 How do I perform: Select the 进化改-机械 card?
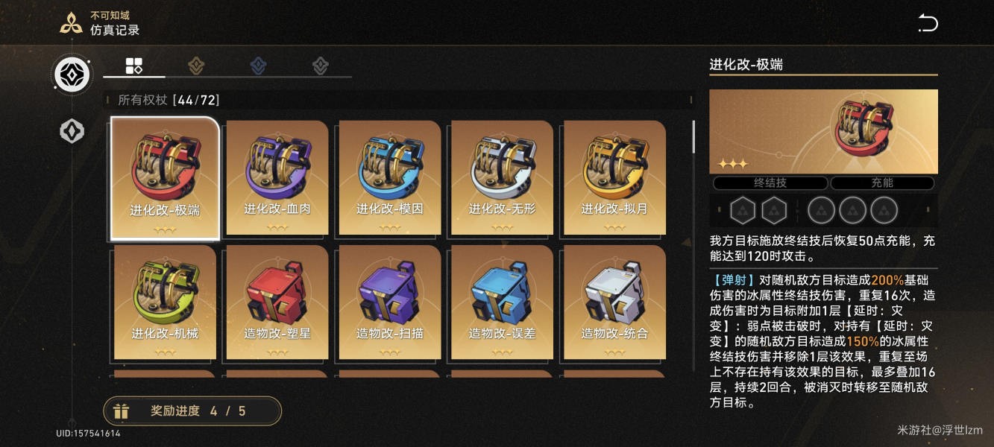click(165, 302)
